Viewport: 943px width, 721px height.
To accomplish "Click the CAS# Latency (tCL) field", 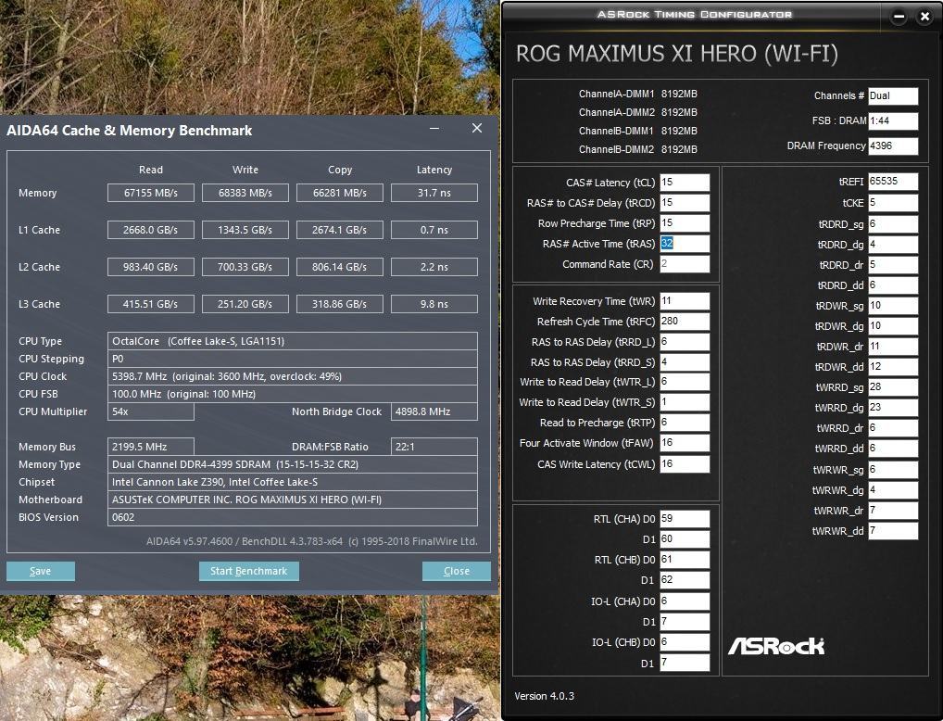I will point(685,183).
